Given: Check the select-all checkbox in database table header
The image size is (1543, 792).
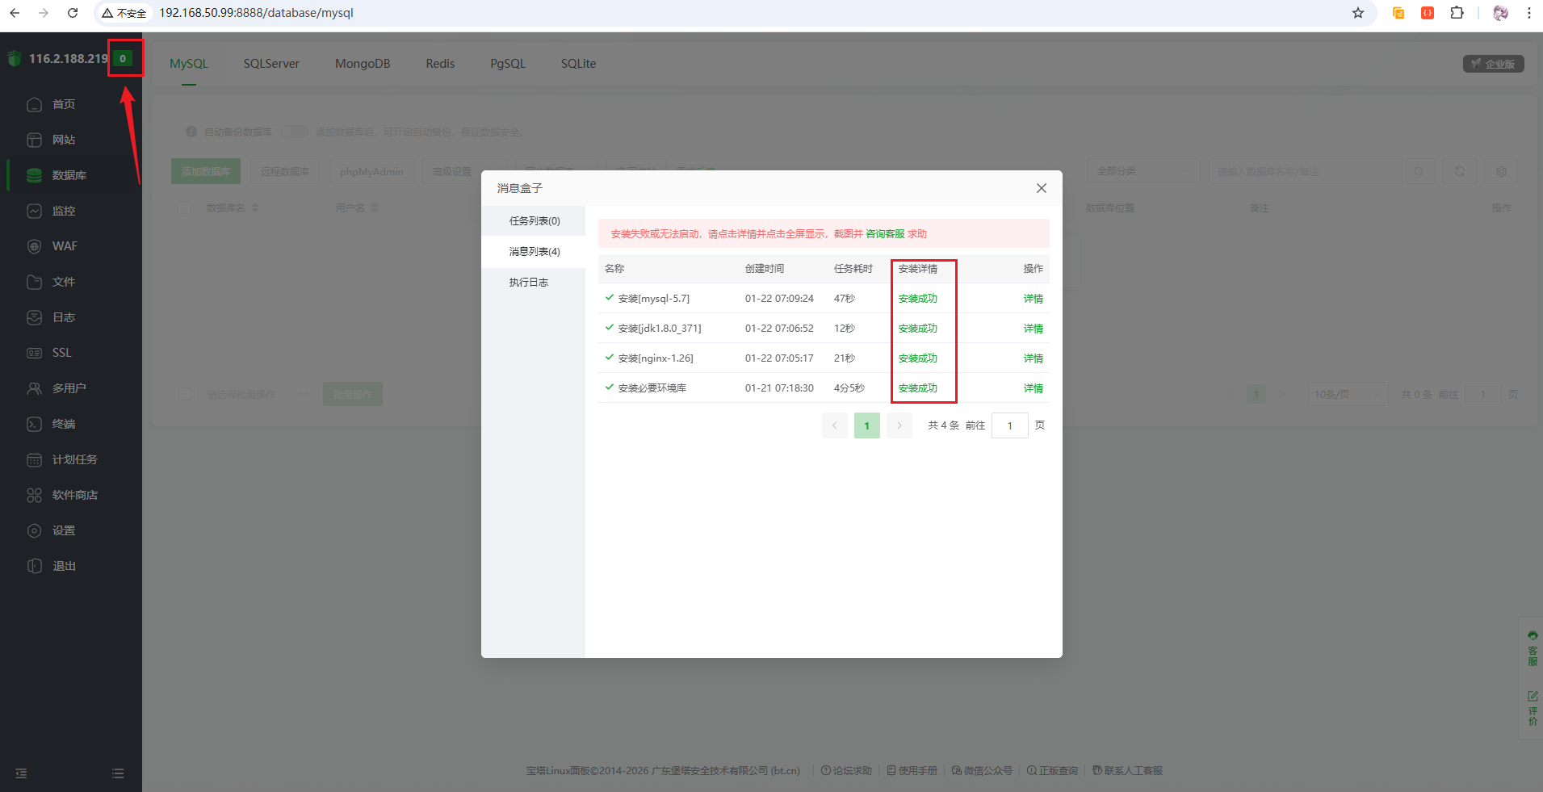Looking at the screenshot, I should [x=185, y=207].
